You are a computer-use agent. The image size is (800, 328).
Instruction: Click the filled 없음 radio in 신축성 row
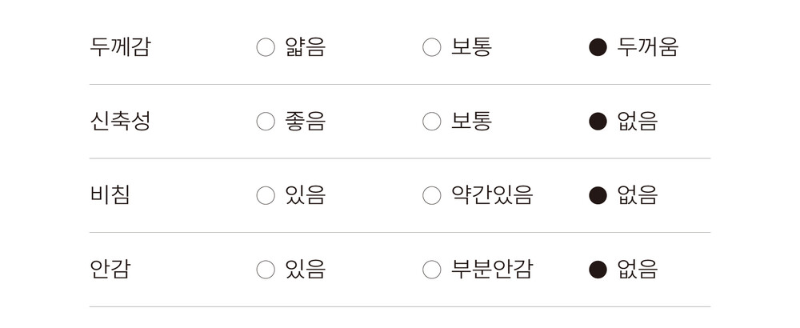pyautogui.click(x=598, y=122)
